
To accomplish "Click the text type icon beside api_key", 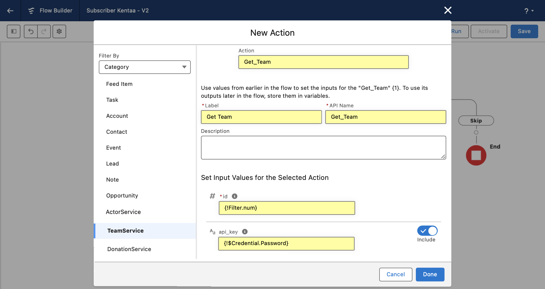I will 212,231.
